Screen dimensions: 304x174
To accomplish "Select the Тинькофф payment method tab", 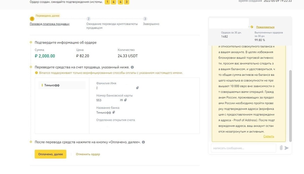I will point(62,85).
